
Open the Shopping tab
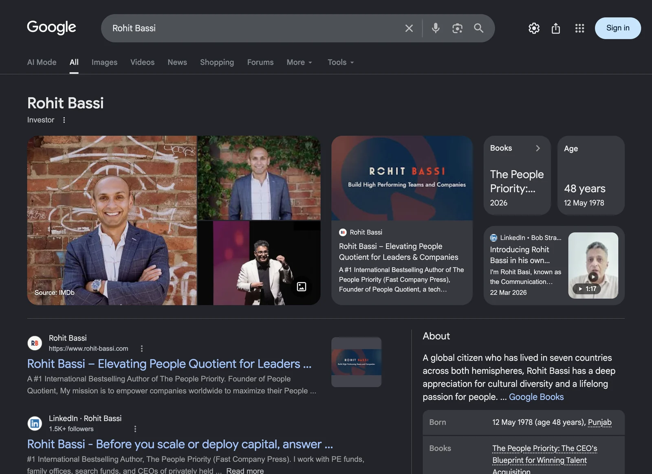(217, 62)
